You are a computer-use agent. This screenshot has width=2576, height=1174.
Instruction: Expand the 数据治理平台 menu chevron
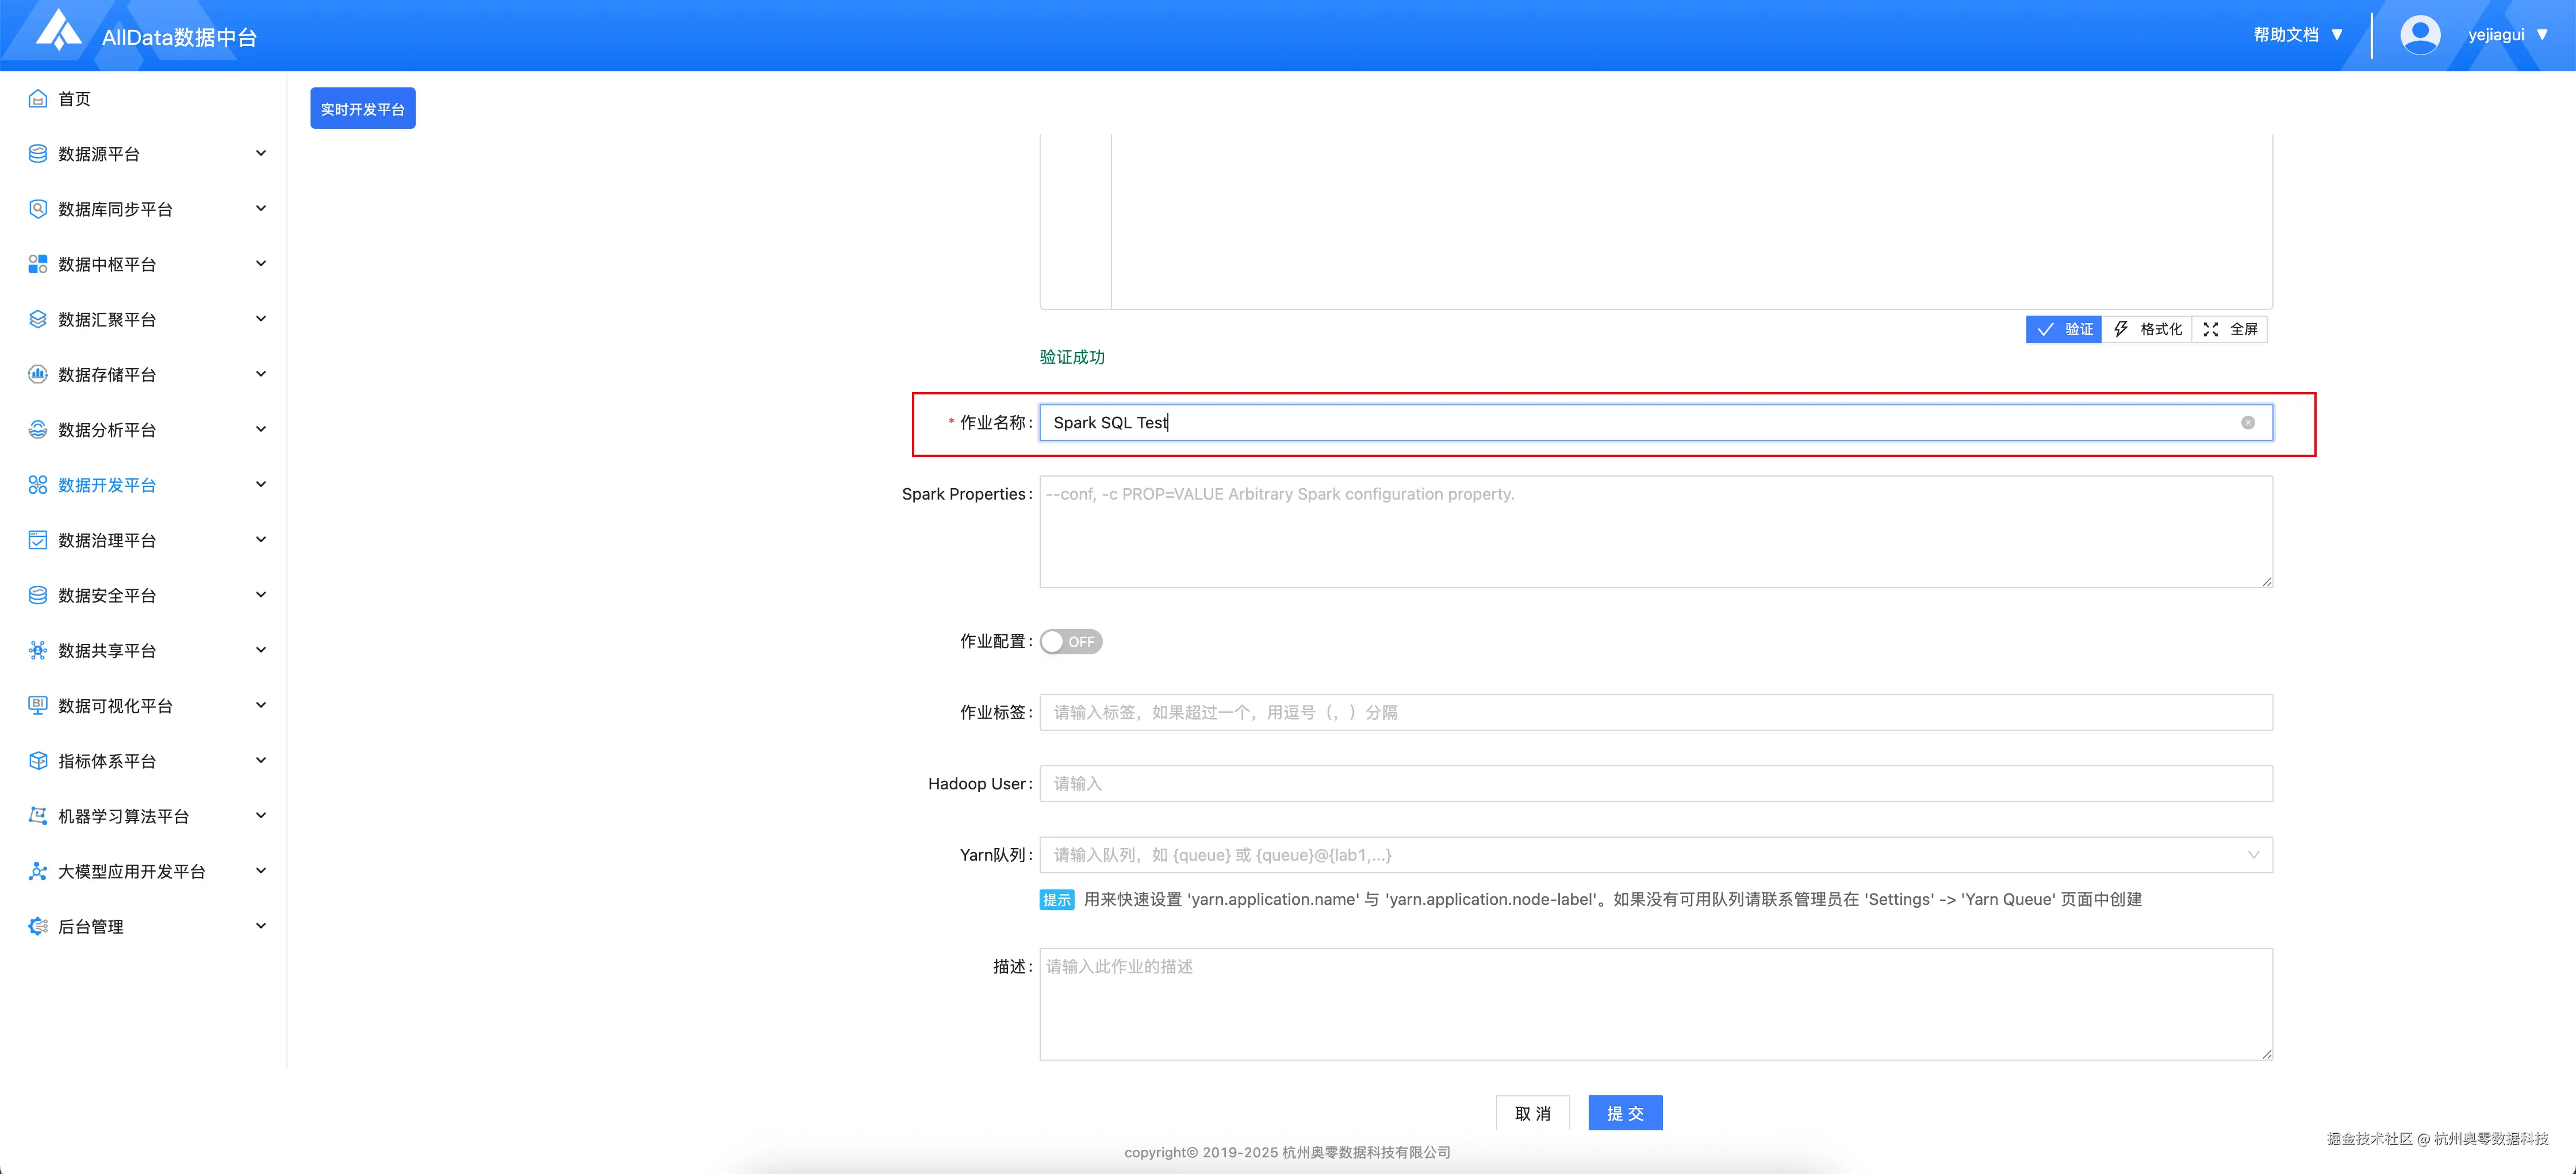pos(261,540)
